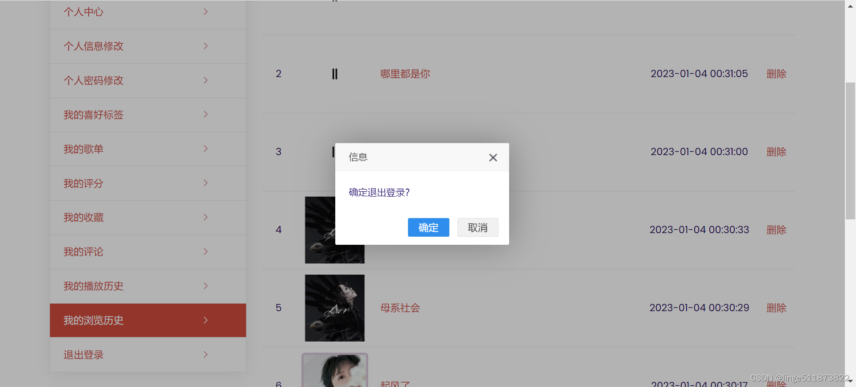Click the scrollbar up arrow
856x387 pixels.
point(850,5)
